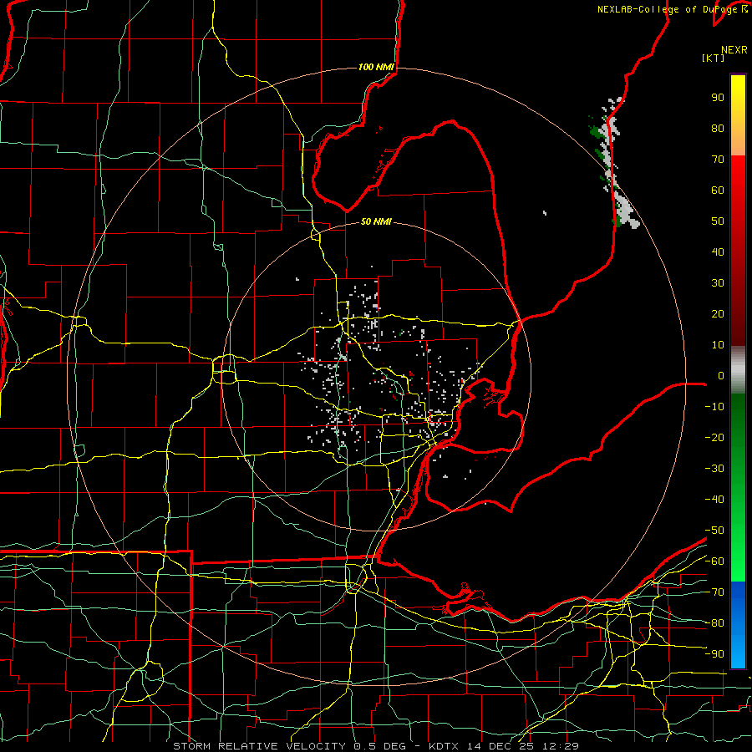Click the 100 NMI range ring label
Viewport: 752px width, 752px height.
click(x=376, y=67)
